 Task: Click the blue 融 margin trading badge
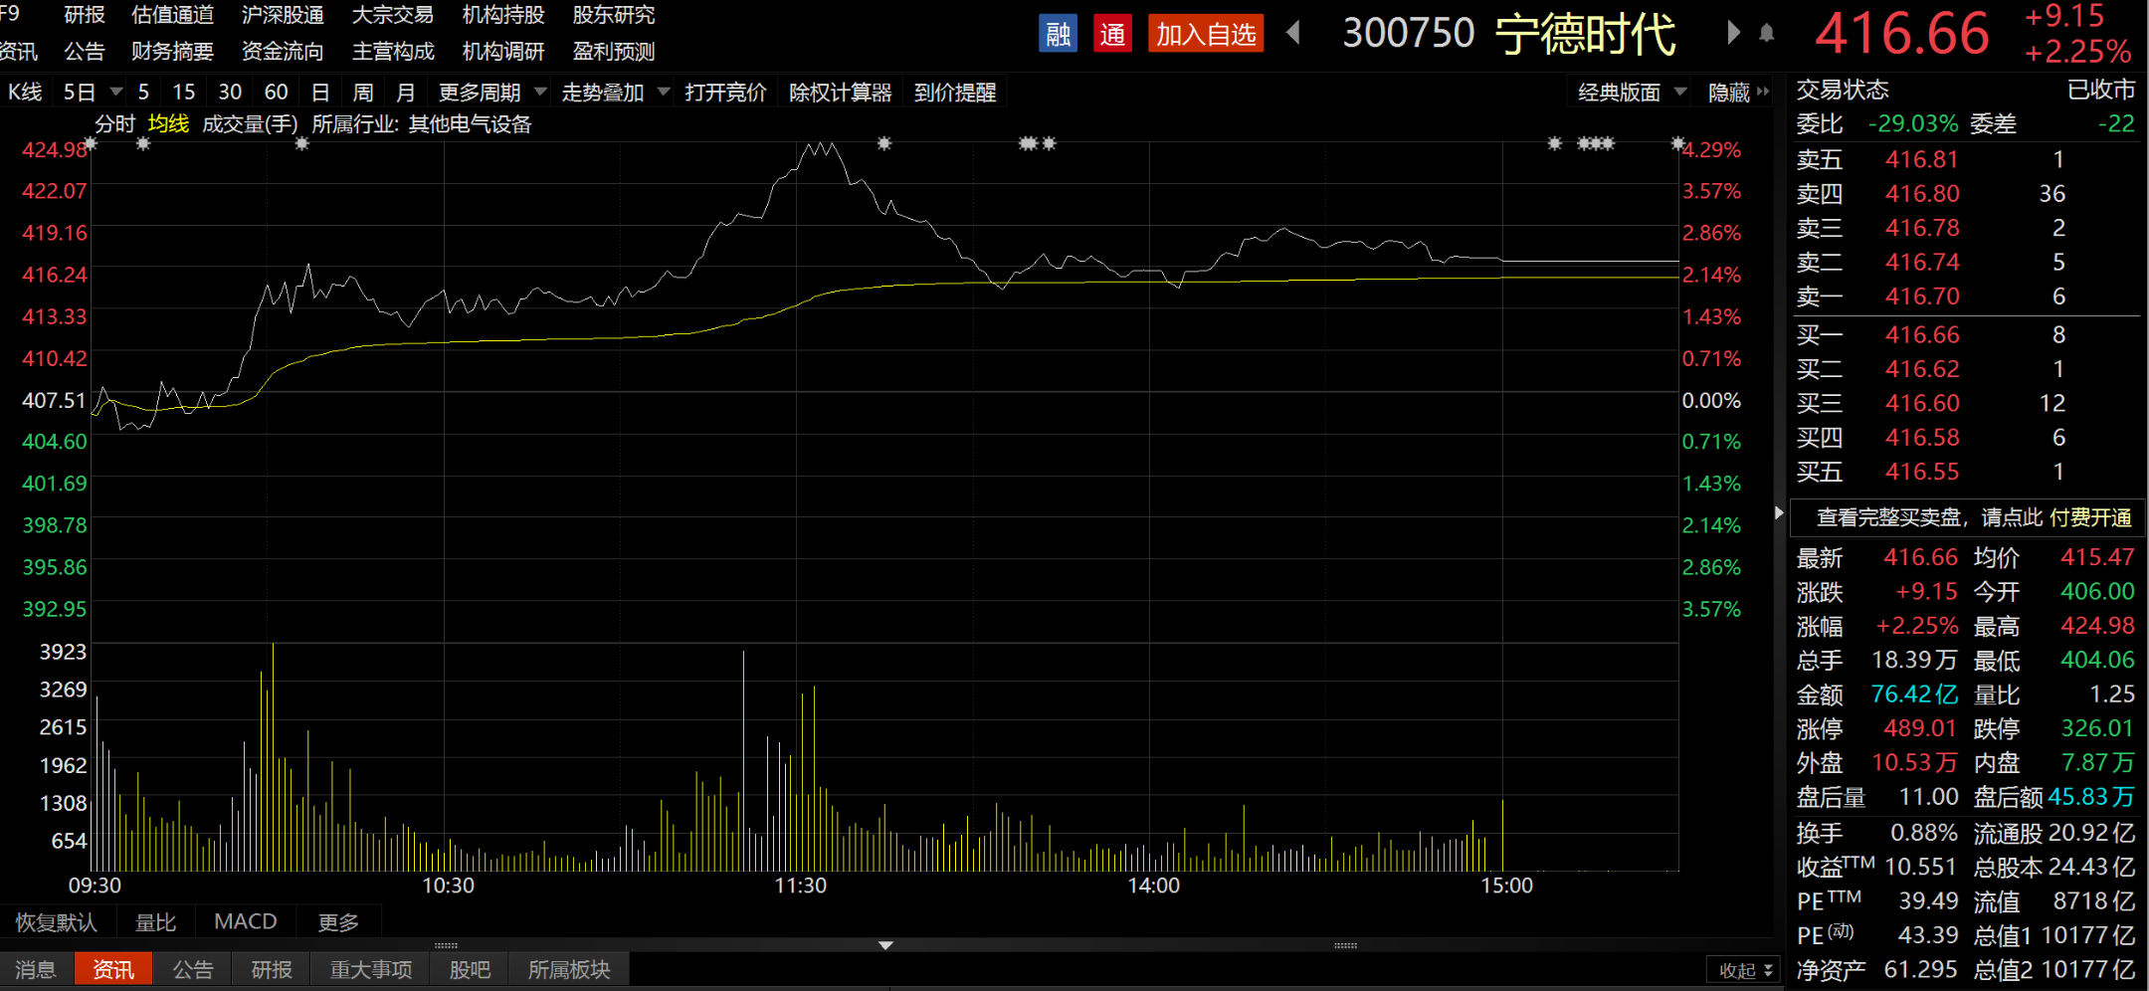pos(1058,34)
